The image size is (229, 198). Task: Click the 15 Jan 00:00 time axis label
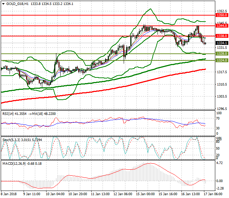tap(145, 194)
